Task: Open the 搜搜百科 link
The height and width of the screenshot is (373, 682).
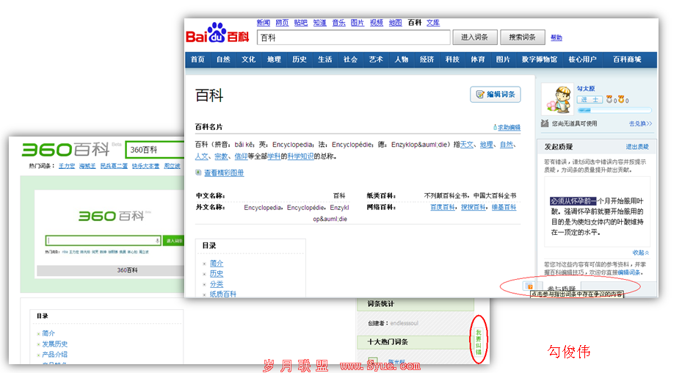Action: tap(474, 207)
